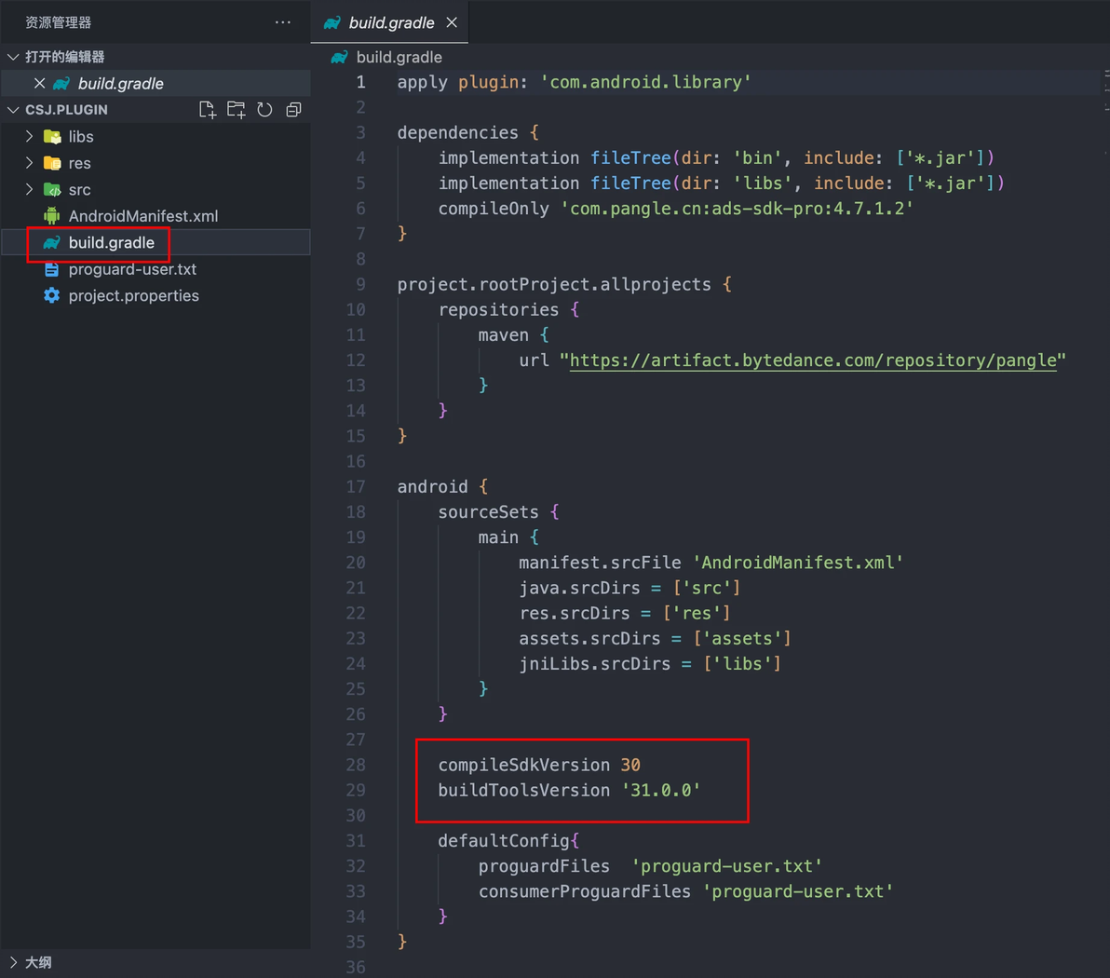Close build.gradle in open editors list
The image size is (1110, 978).
click(40, 84)
